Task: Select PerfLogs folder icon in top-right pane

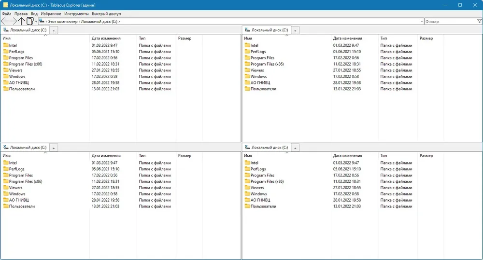Action: 247,52
